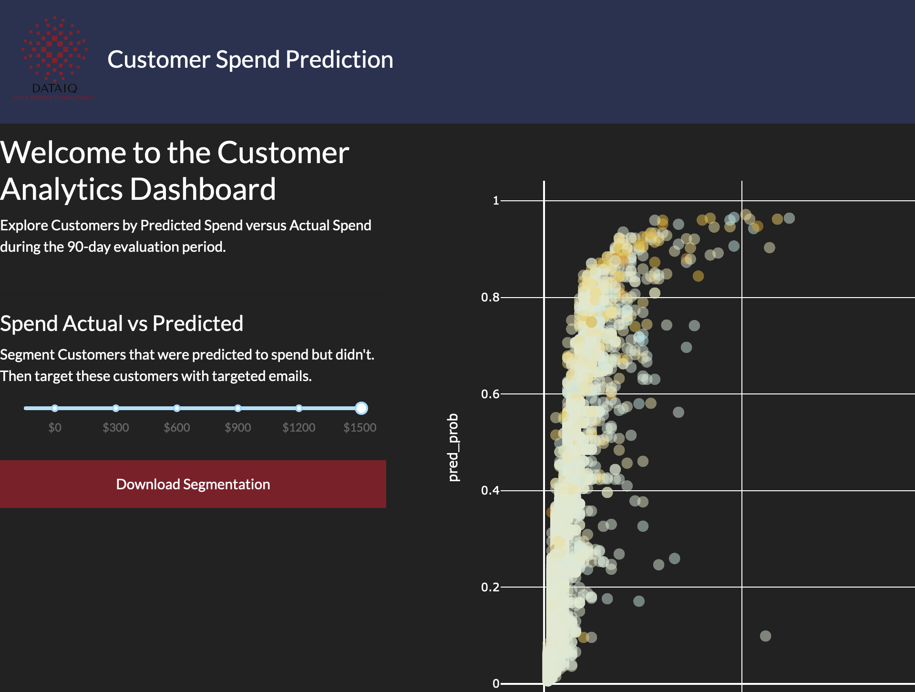915x692 pixels.
Task: Choose the $900 point on the spend slider
Action: click(238, 408)
